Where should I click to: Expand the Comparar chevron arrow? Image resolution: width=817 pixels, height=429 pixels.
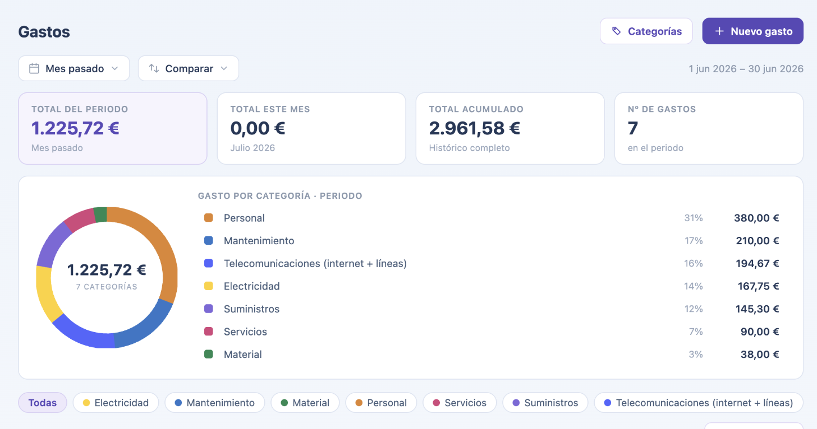pyautogui.click(x=224, y=68)
